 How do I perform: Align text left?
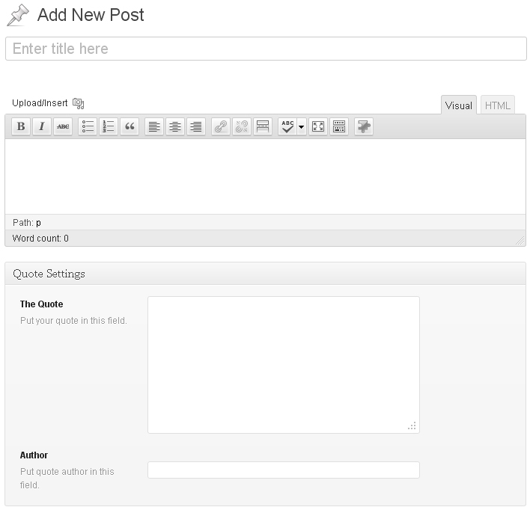154,126
